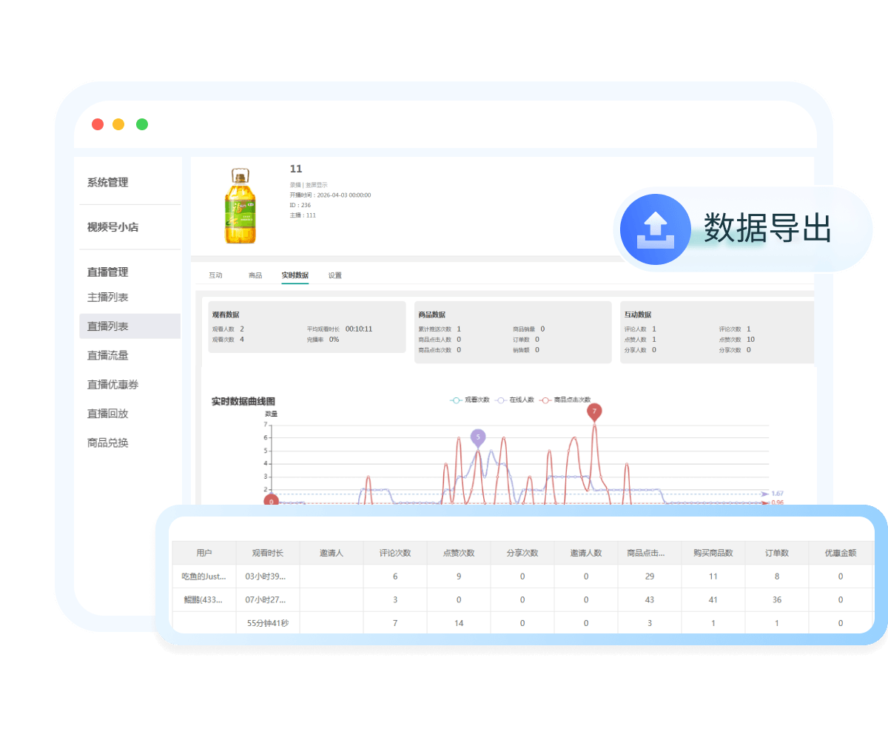Click the cooking oil product thumbnail
The width and height of the screenshot is (888, 740).
click(x=240, y=206)
